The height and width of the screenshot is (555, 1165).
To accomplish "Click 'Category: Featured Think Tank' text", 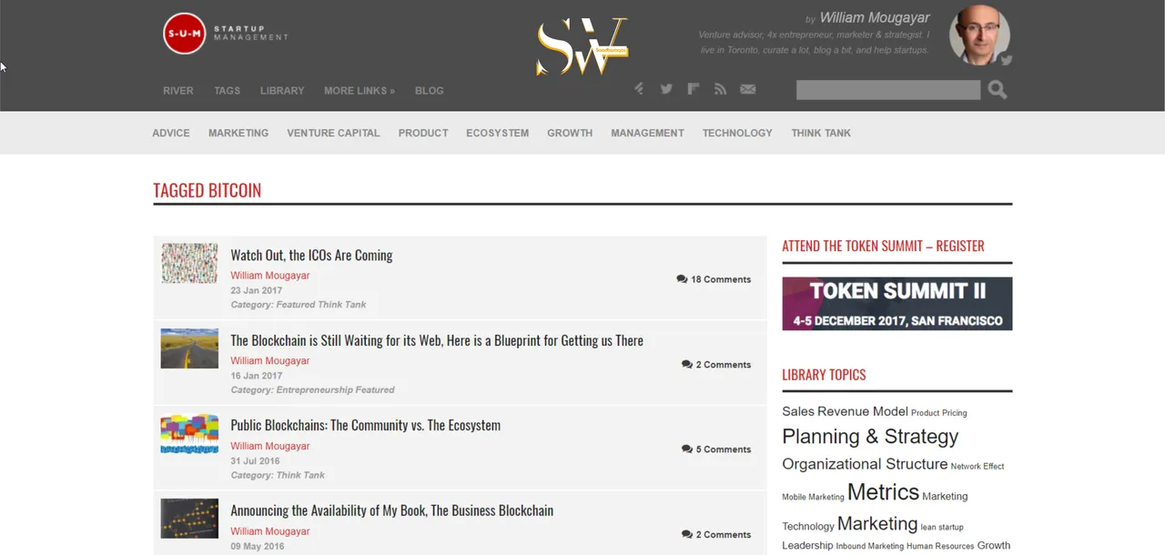I will (299, 305).
